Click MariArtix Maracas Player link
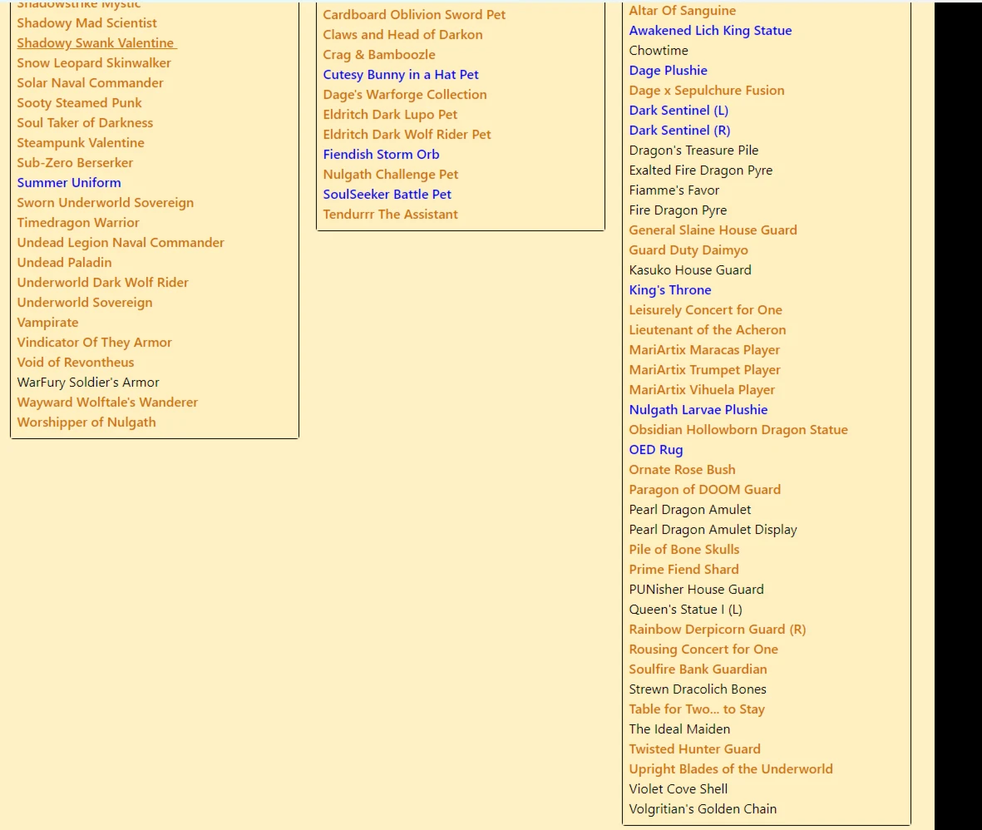This screenshot has height=830, width=982. point(704,351)
